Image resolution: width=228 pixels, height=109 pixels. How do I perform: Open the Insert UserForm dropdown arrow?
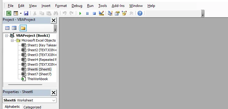(x=21, y=13)
